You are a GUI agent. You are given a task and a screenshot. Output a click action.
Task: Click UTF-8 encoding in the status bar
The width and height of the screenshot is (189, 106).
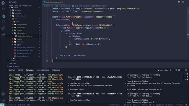[145, 105]
